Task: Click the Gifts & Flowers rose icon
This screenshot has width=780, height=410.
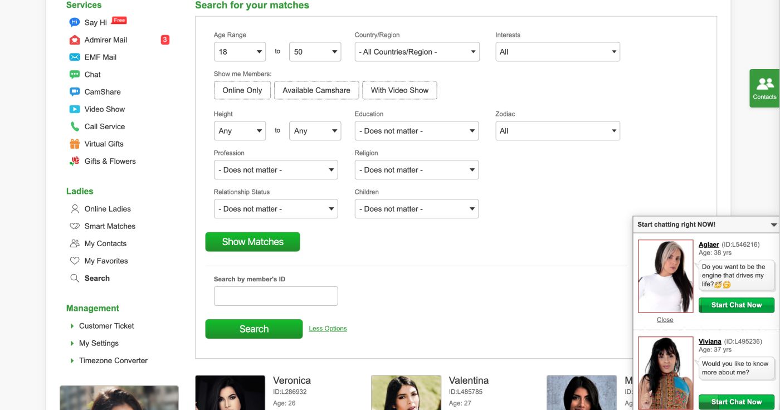Action: pyautogui.click(x=75, y=161)
